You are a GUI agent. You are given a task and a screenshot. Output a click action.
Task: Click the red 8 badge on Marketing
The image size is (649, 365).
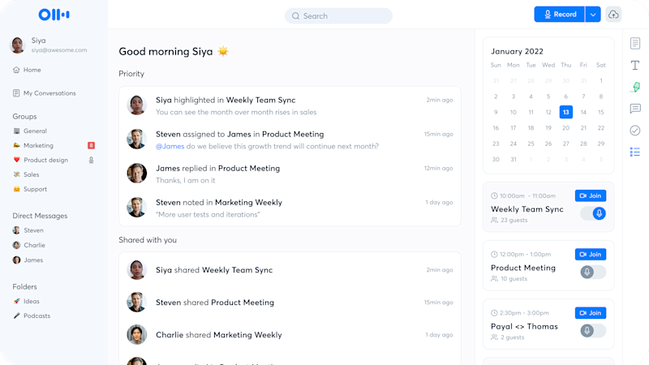pos(91,145)
